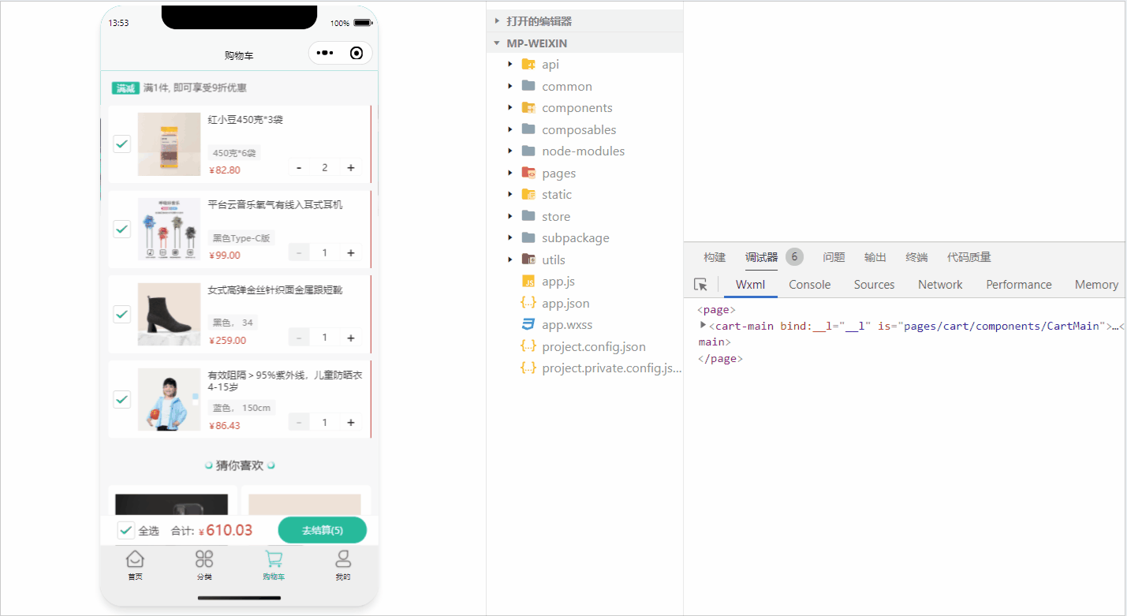Close mini program via capsule circle icon
Image resolution: width=1127 pixels, height=616 pixels.
356,53
